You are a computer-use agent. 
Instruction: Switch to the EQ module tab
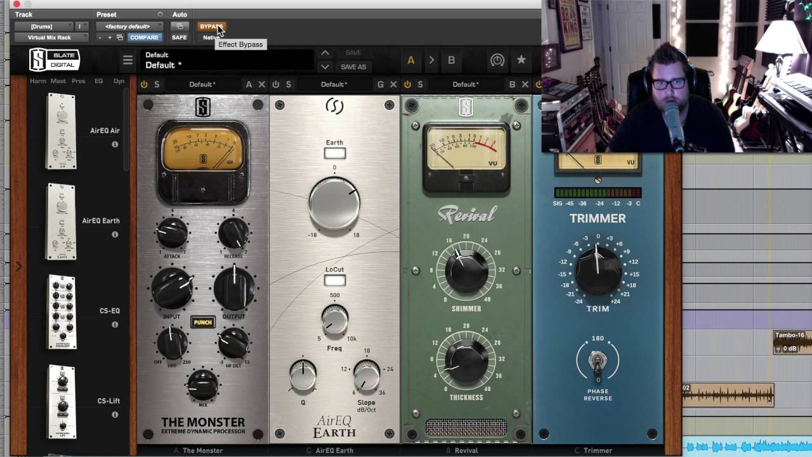pos(98,81)
